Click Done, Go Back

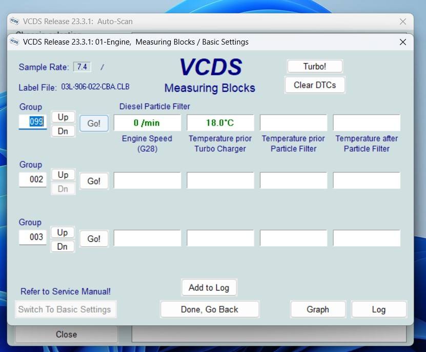tap(210, 309)
